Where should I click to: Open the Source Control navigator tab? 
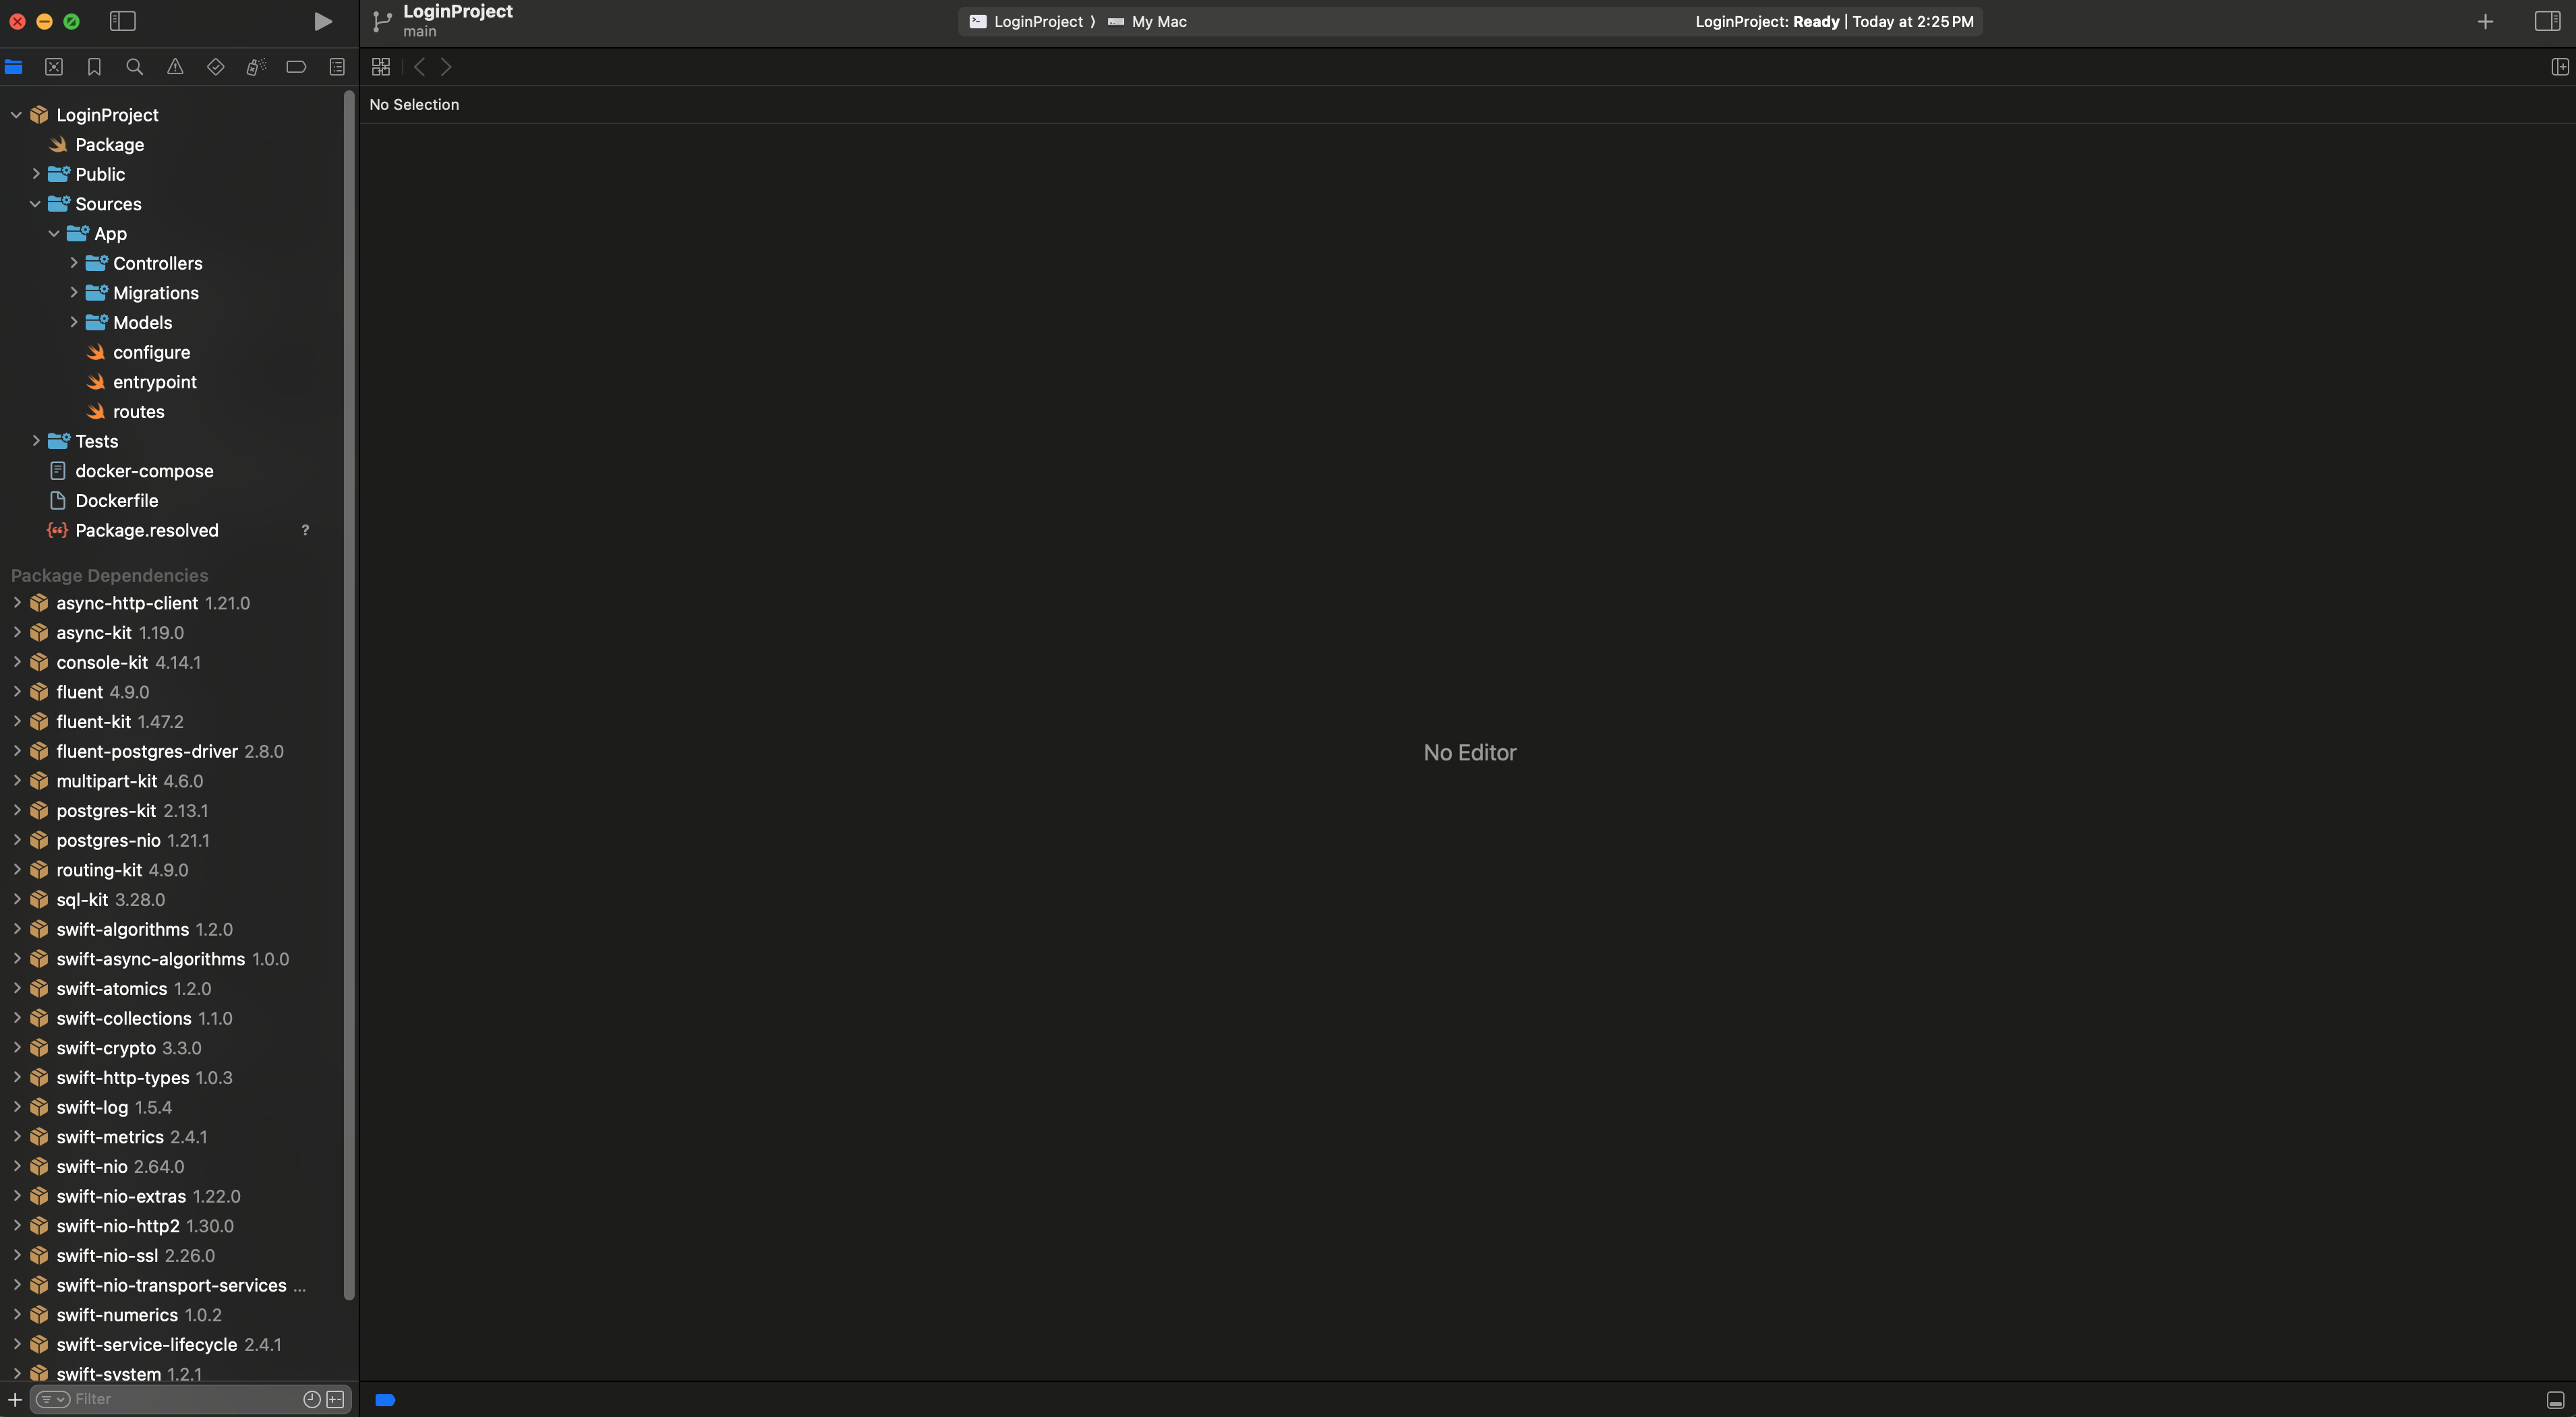click(54, 67)
